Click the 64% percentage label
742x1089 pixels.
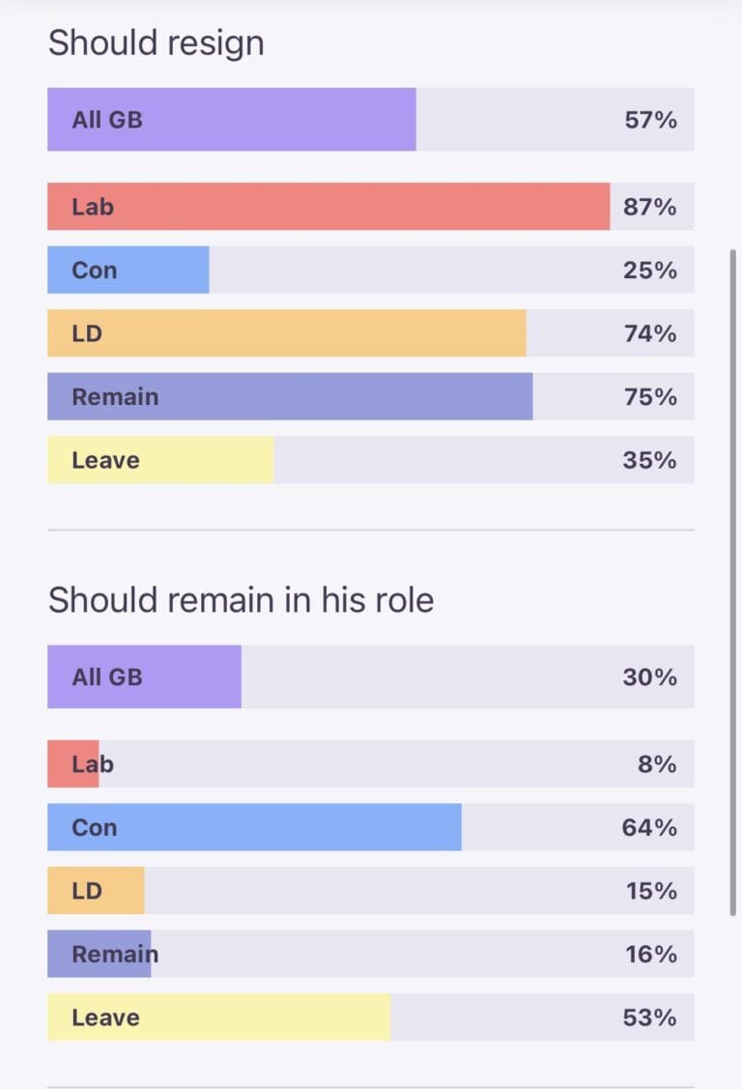pyautogui.click(x=650, y=828)
